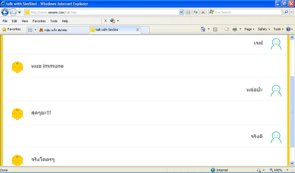Open the Tools command bar menu
The image size is (295, 173).
point(279,29)
